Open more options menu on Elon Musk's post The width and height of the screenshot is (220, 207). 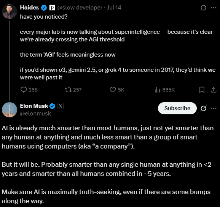pyautogui.click(x=214, y=108)
